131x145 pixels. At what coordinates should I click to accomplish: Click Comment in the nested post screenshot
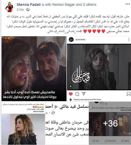tap(110, 141)
